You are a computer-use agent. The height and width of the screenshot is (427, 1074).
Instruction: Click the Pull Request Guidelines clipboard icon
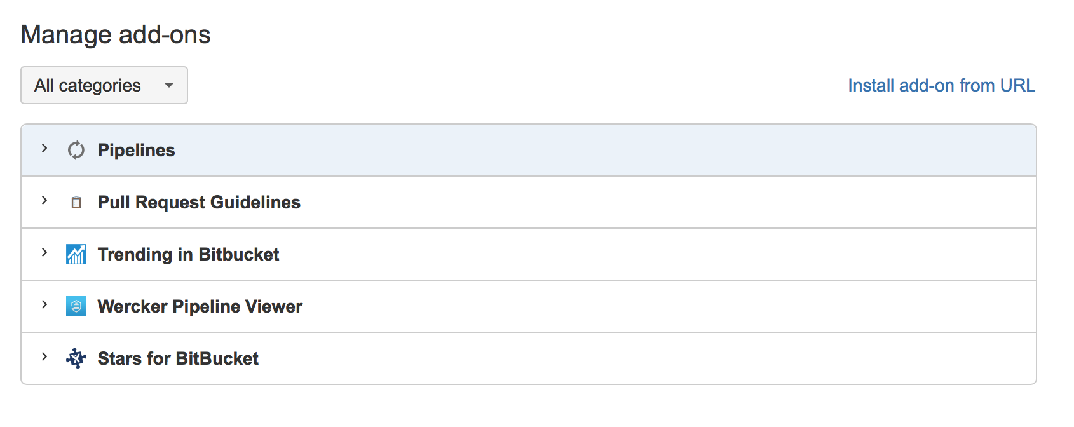tap(76, 203)
